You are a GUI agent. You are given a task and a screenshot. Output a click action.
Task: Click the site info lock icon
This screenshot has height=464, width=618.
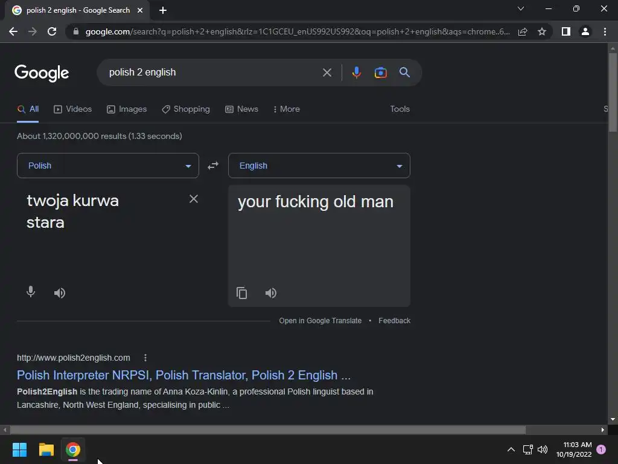coord(75,31)
